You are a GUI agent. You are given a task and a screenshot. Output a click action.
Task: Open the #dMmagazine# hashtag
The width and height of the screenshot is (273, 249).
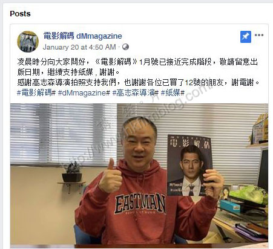[x=84, y=93]
